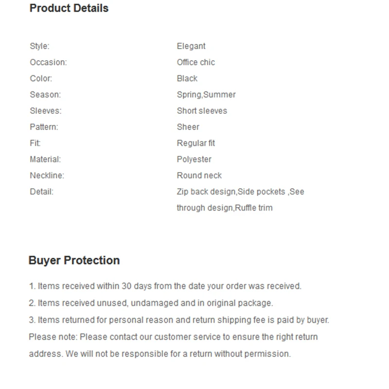Click the Regular fit value

(196, 143)
